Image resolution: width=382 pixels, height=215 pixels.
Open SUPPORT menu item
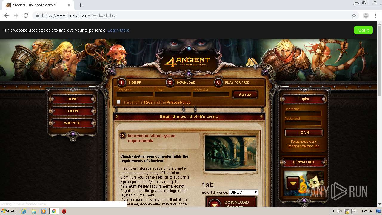73,123
